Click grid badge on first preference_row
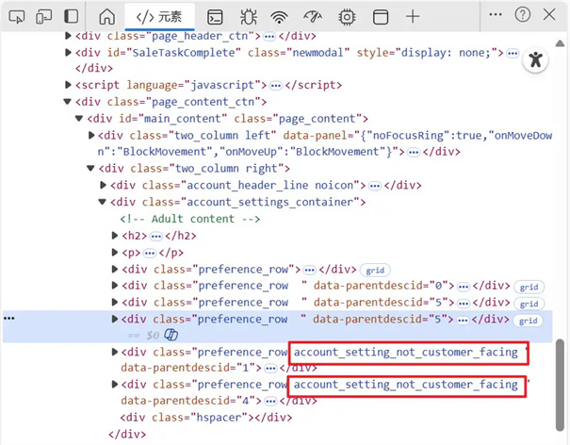The image size is (570, 445). [375, 270]
